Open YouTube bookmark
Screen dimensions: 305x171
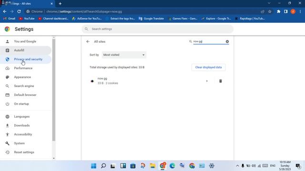coord(27,19)
